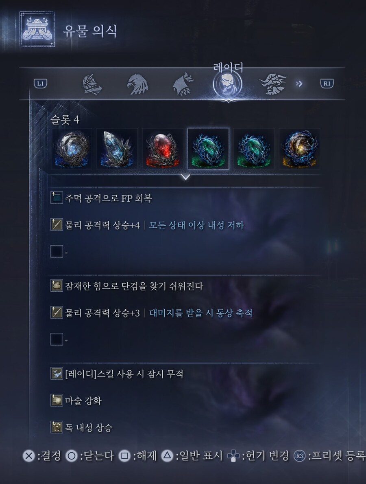Screen dimensions: 366x484
Task: Click the R1 next character button
Action: 327,84
